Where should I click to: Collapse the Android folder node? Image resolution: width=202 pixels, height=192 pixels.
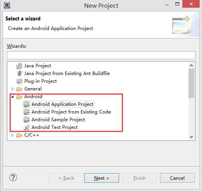coord(12,97)
